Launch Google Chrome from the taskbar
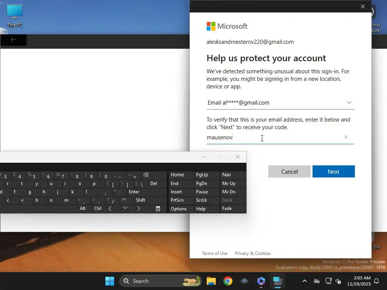Viewport: 387px width, 290px height. pos(228,281)
